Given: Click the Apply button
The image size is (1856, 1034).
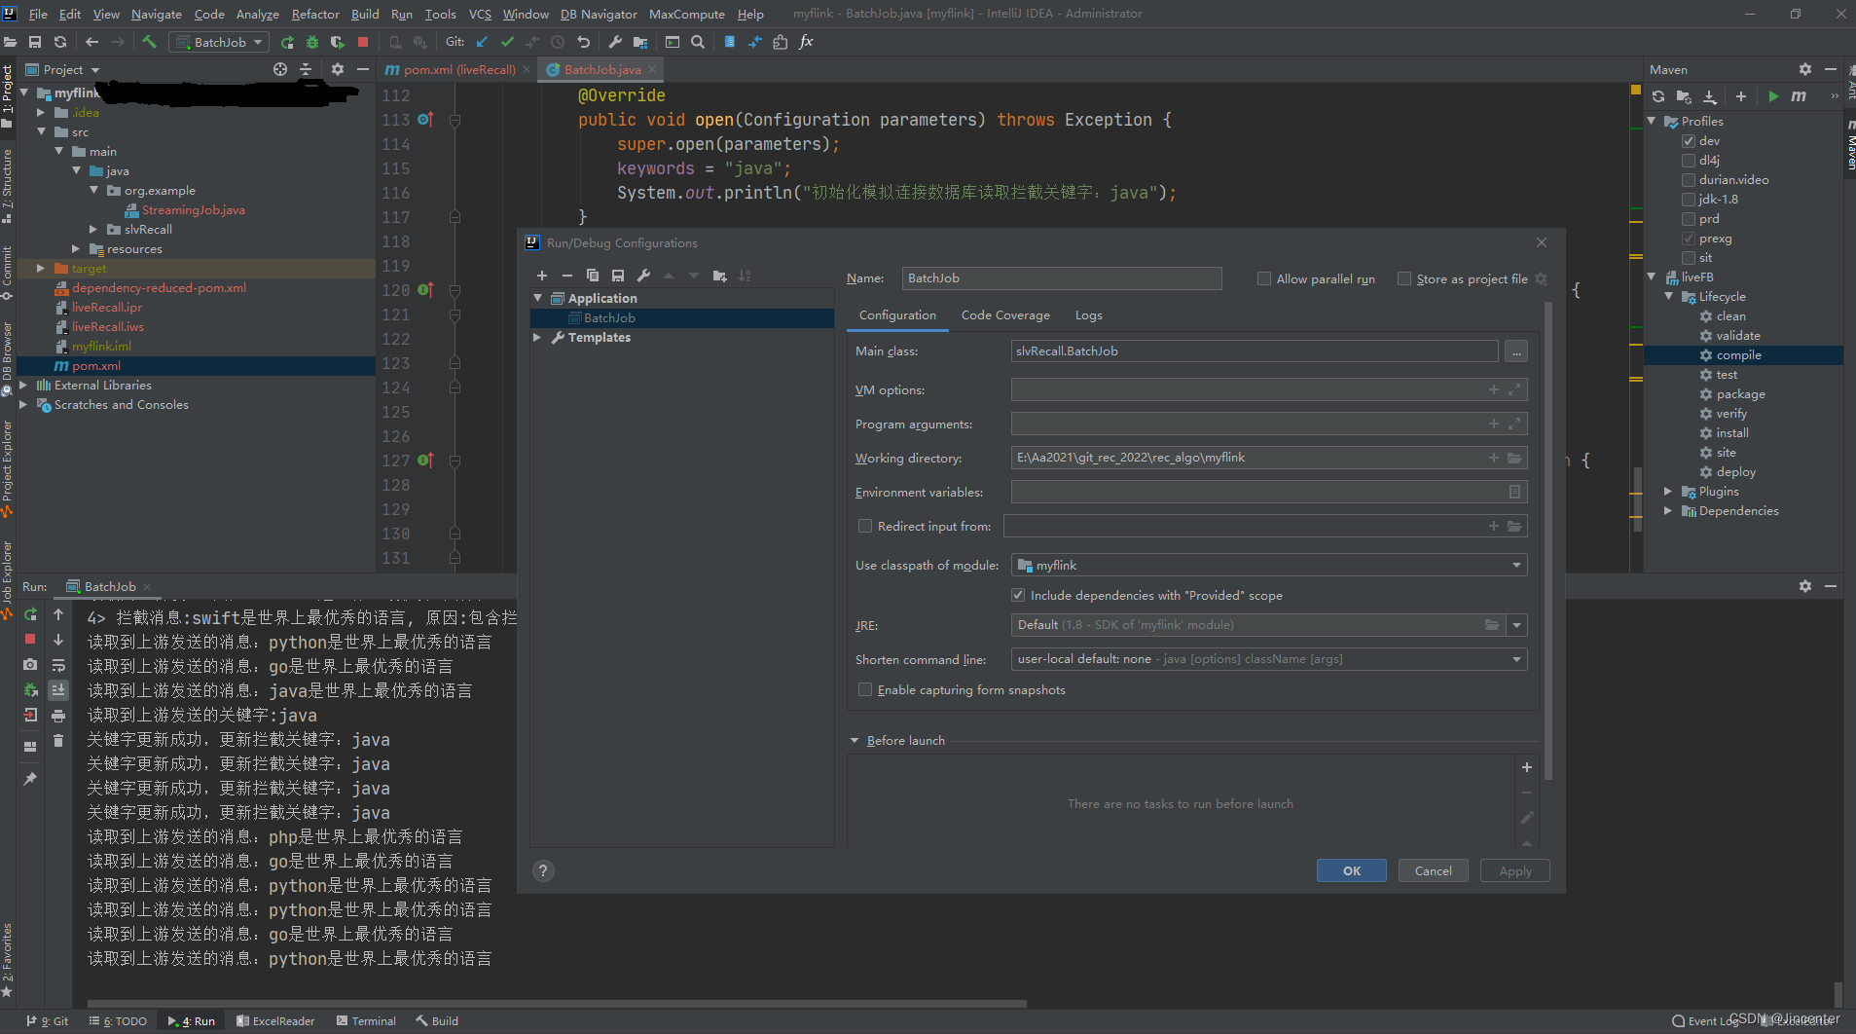Looking at the screenshot, I should coord(1513,870).
